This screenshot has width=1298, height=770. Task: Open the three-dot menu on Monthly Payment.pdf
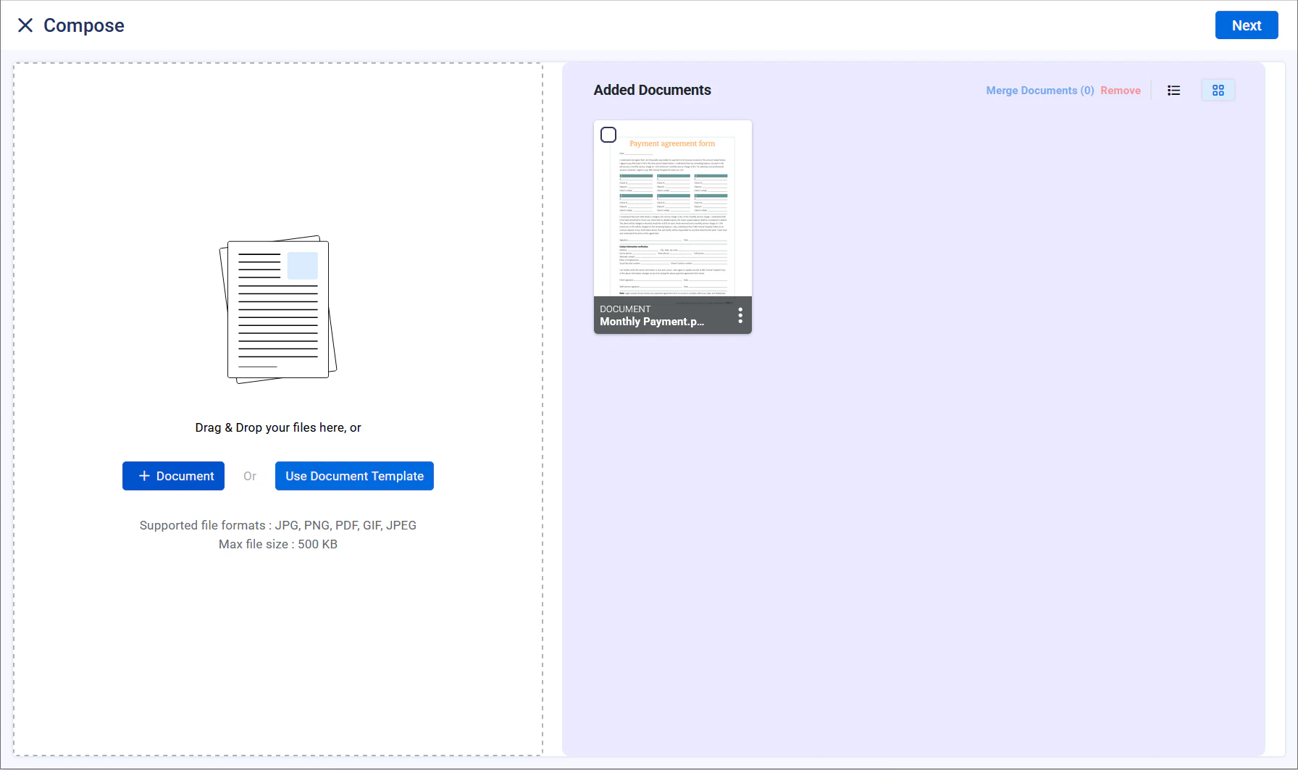click(x=740, y=315)
